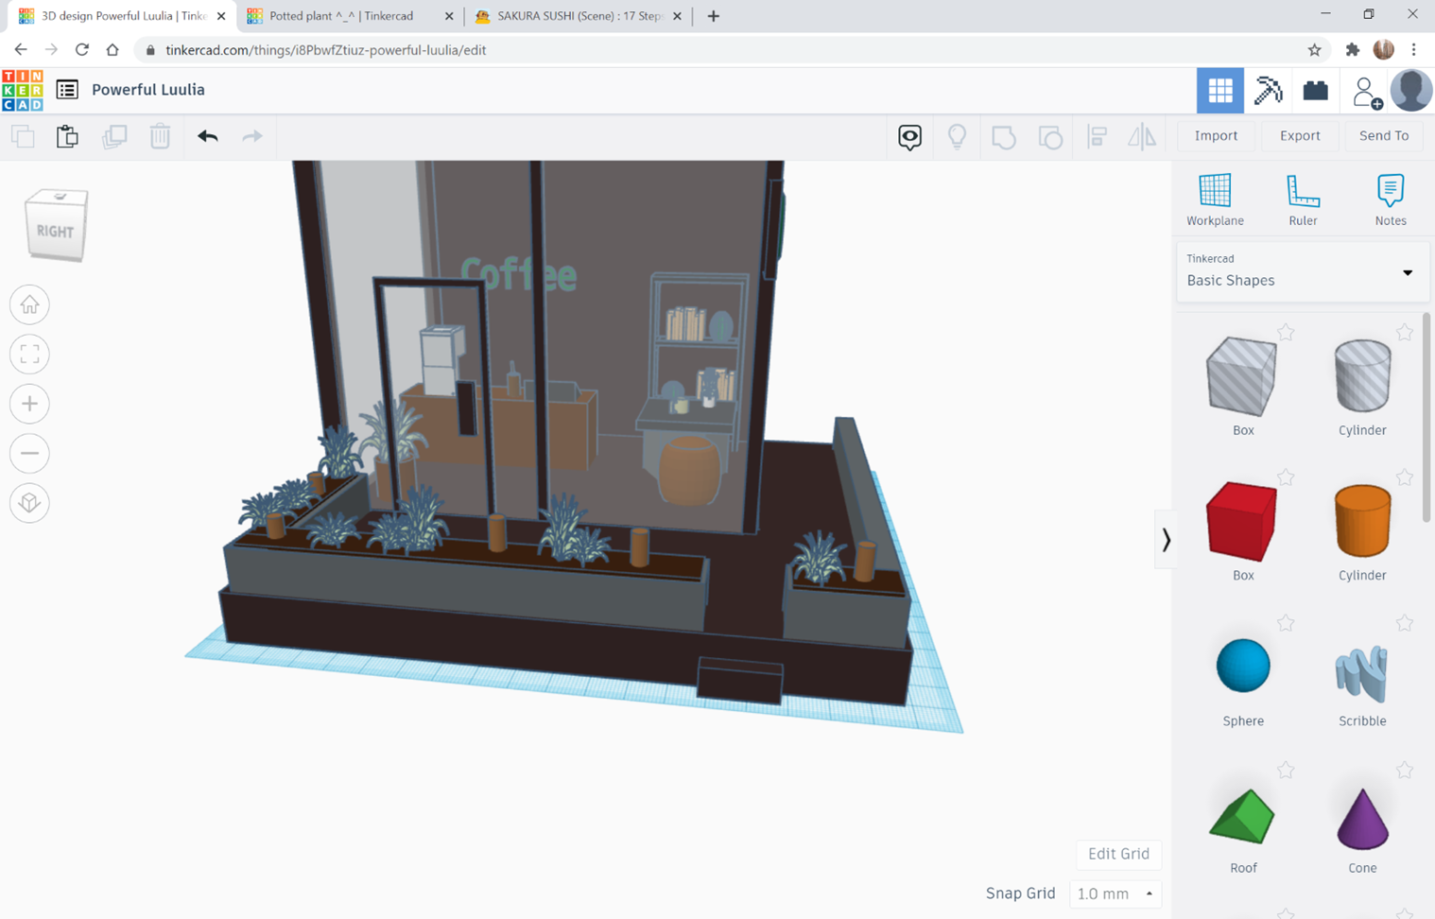Viewport: 1435px width, 919px height.
Task: Favorite the Scribble with star
Action: (1405, 623)
